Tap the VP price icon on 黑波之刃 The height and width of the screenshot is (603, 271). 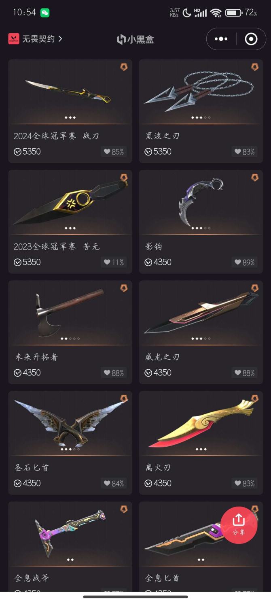(x=148, y=152)
